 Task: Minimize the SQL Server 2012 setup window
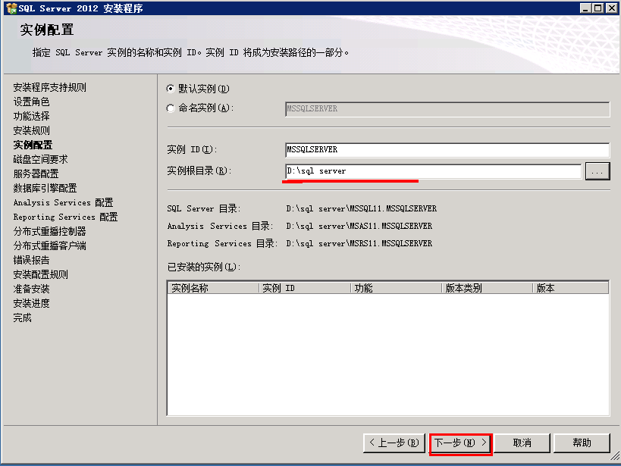(586, 8)
